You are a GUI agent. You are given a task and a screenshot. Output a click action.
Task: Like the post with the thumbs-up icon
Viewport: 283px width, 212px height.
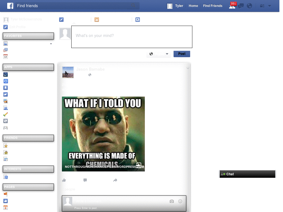coord(64,180)
